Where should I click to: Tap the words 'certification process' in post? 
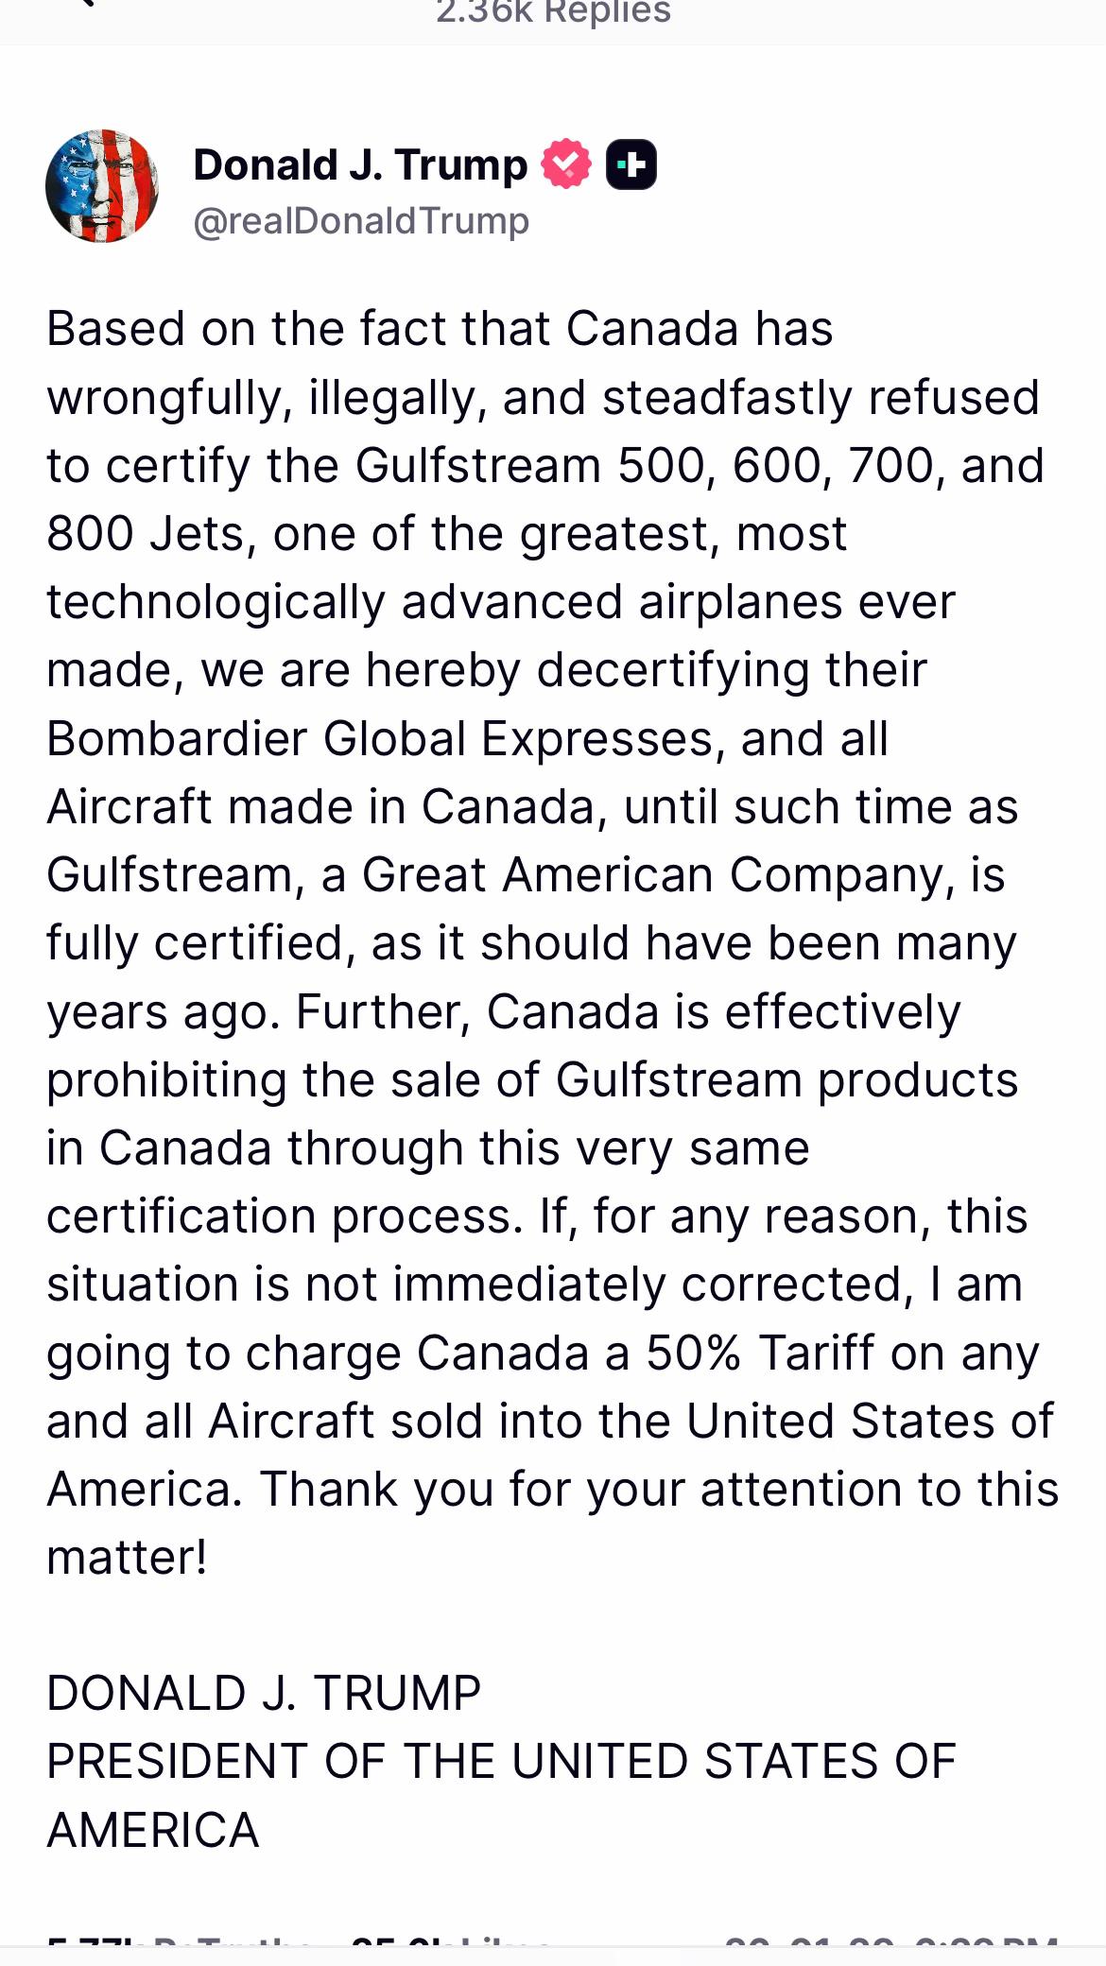pos(285,1216)
